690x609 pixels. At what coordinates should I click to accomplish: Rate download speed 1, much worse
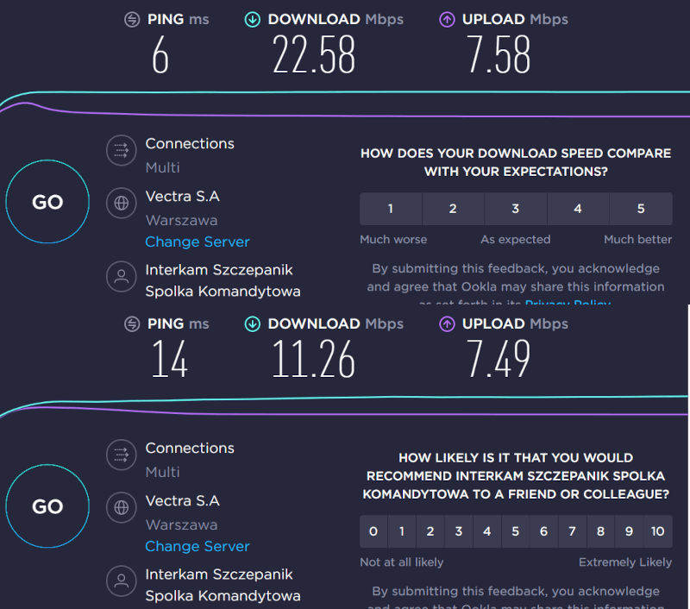[x=391, y=209]
